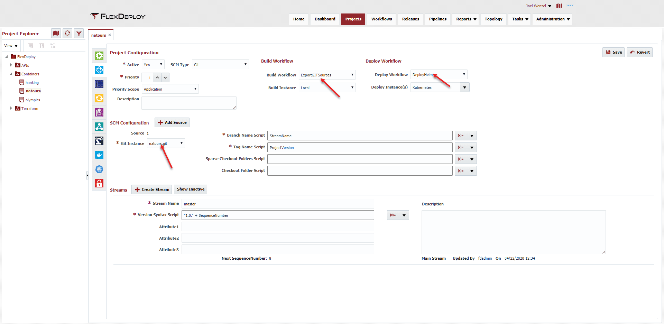Collapse the Containers folder
664x324 pixels.
[11, 74]
